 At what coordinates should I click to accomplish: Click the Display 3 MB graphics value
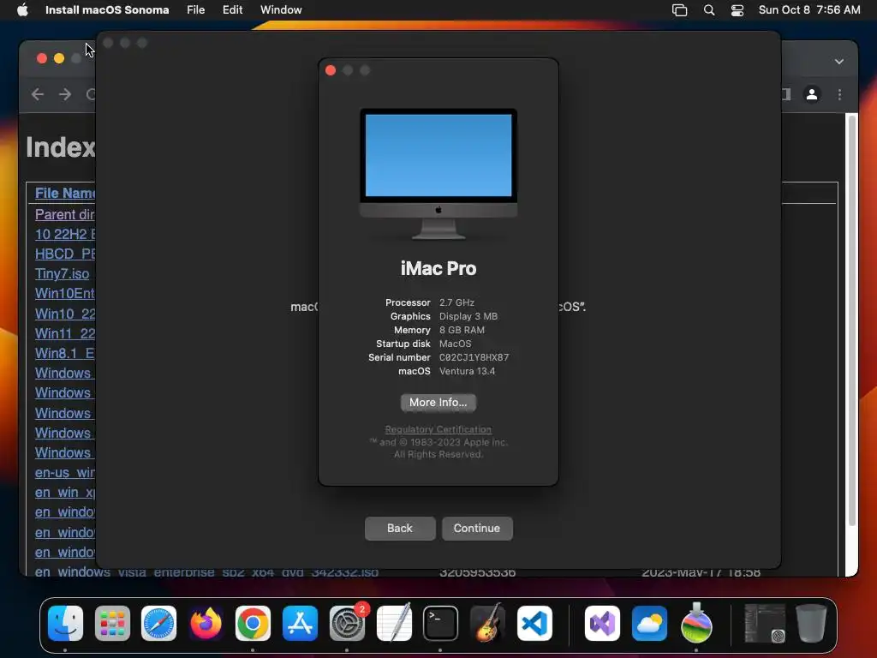(x=468, y=316)
